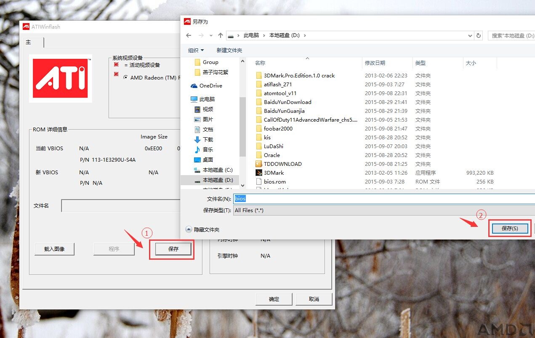Screen dimensions: 535x338
Task: Open 保存类型 All Files dropdown
Action: pos(384,210)
